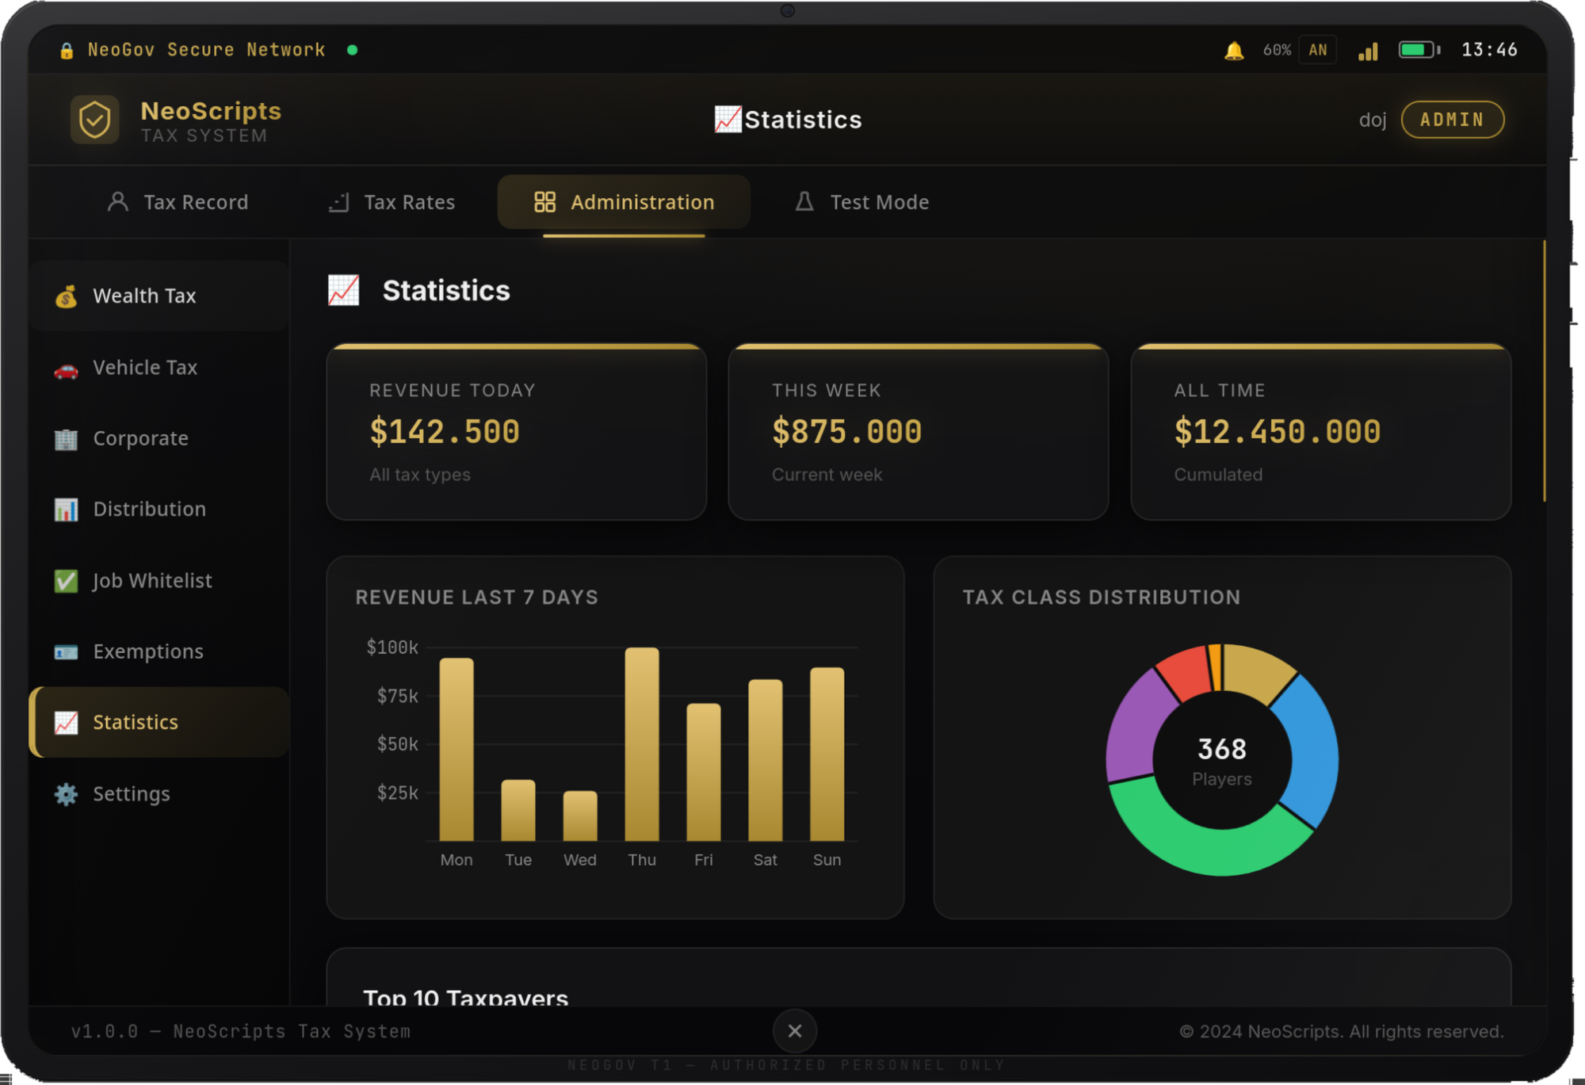The height and width of the screenshot is (1085, 1585).
Task: Click the notification bell icon
Action: (1233, 51)
